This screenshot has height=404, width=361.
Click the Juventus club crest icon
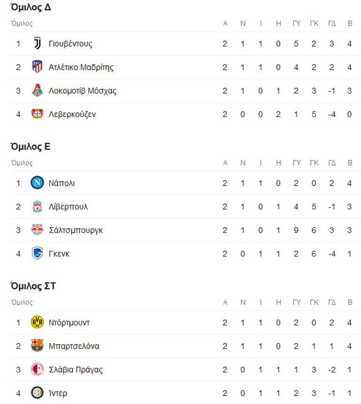point(37,44)
